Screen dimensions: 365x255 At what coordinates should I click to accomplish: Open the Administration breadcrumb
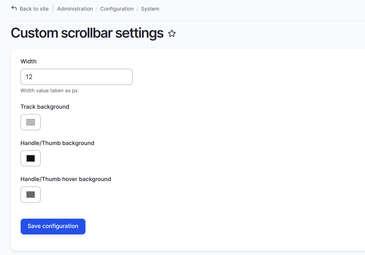pos(75,9)
